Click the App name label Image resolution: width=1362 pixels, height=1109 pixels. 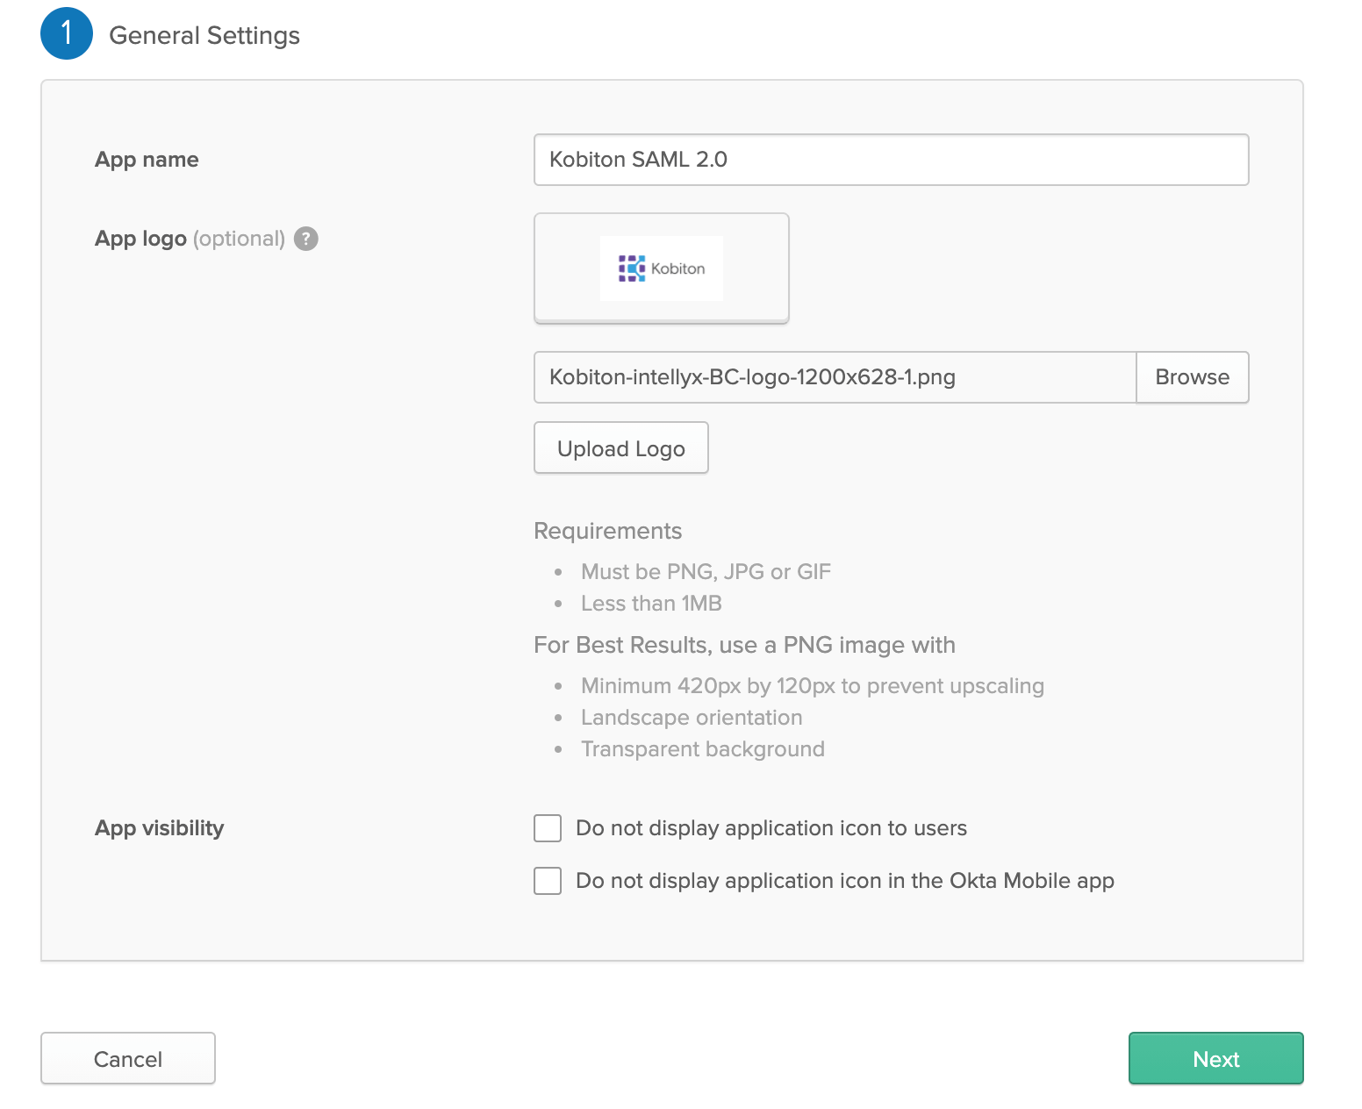tap(147, 160)
